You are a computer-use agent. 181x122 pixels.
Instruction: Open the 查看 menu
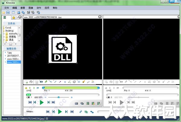point(23,8)
